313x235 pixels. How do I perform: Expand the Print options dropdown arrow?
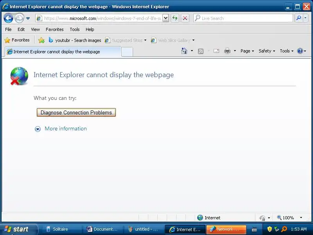click(235, 51)
